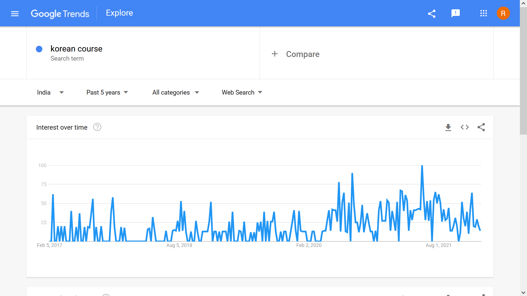This screenshot has width=527, height=296.
Task: Open the embed code icon
Action: (x=465, y=127)
